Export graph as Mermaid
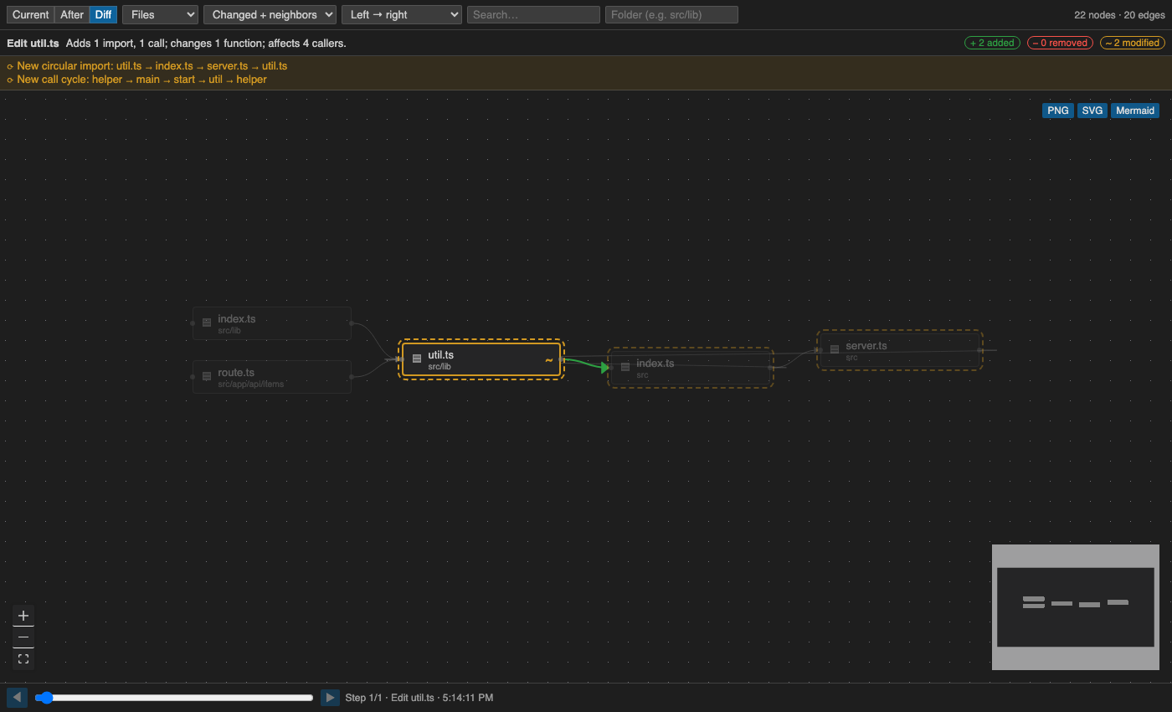Viewport: 1172px width, 712px height. point(1135,111)
